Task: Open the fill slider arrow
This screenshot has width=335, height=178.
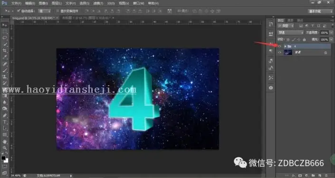Action: (x=331, y=40)
